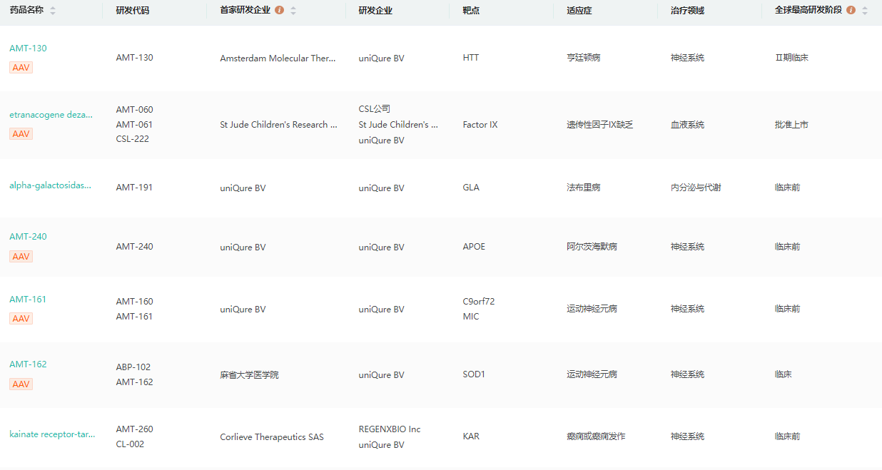Select 批准上市 stage cell
Screen dimensions: 882x470
click(791, 125)
